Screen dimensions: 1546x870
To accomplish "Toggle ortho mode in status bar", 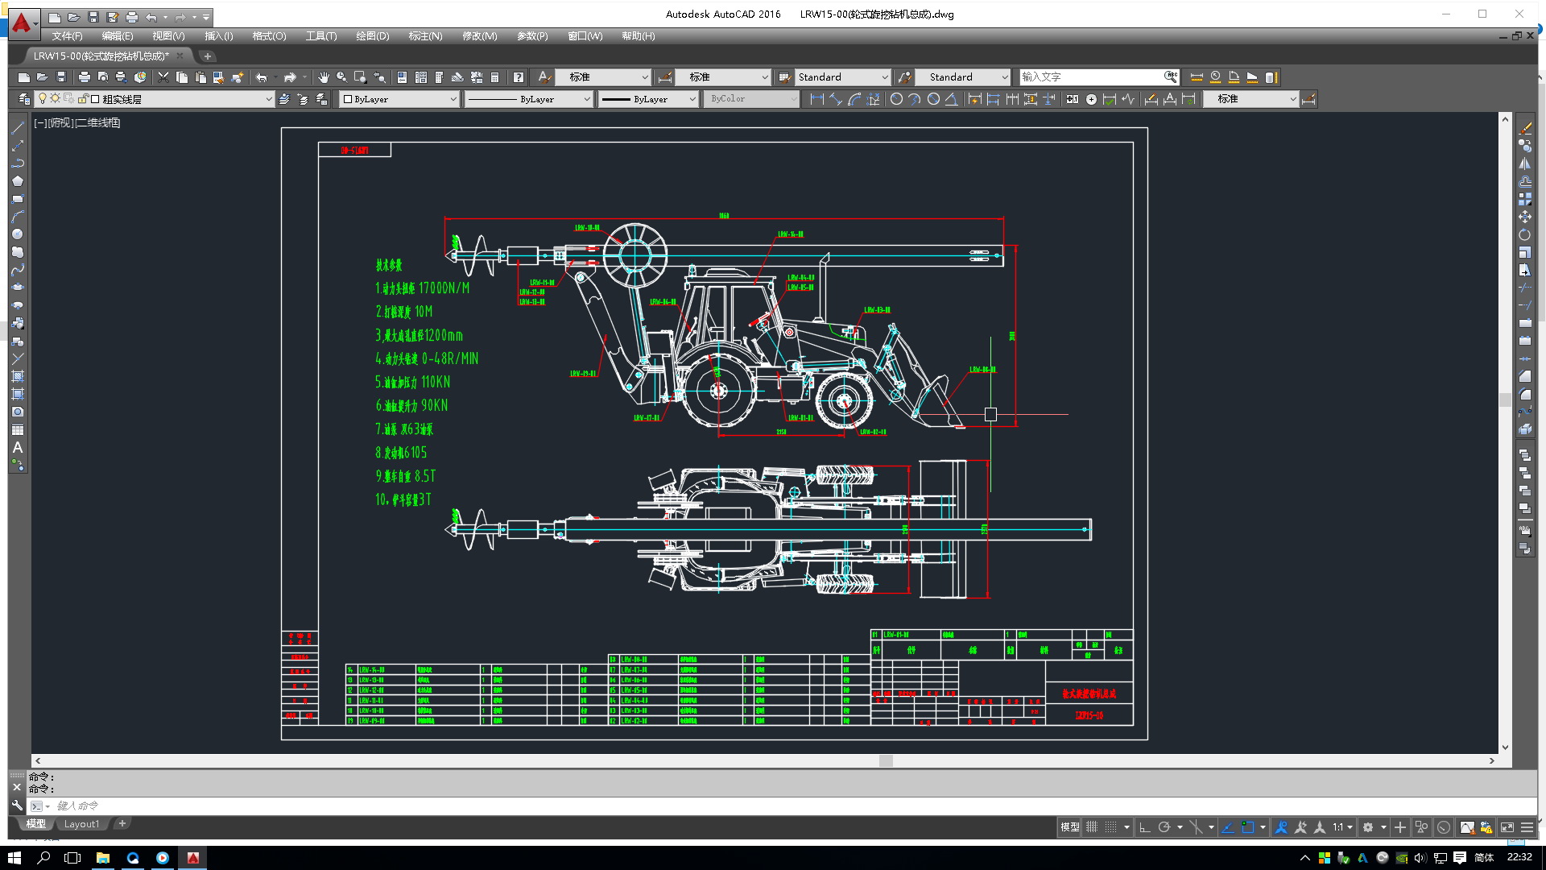I will pyautogui.click(x=1145, y=827).
